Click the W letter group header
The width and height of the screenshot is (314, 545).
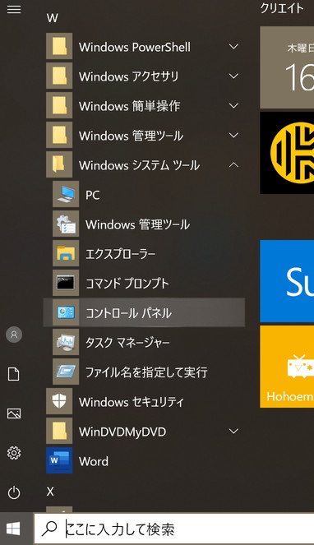tap(52, 18)
